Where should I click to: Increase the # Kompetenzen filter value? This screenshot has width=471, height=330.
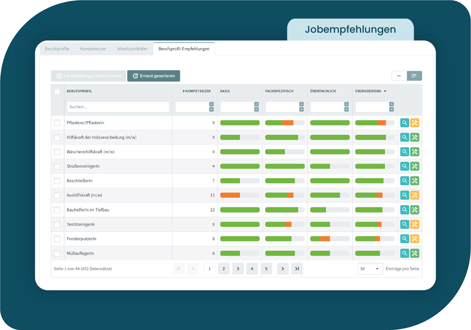[x=212, y=104]
